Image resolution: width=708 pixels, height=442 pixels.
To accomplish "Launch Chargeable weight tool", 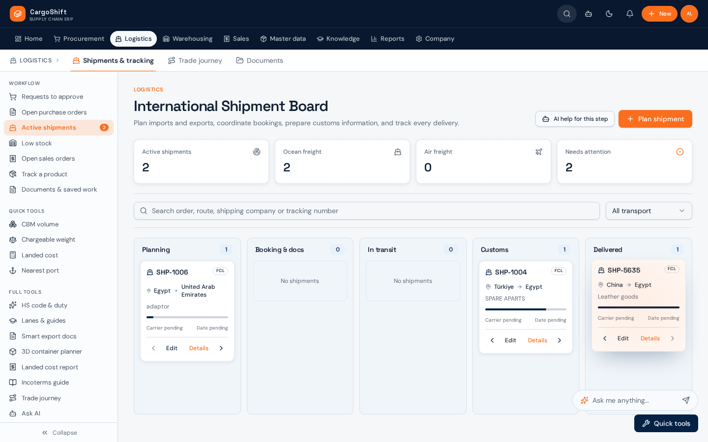I will coord(59,240).
